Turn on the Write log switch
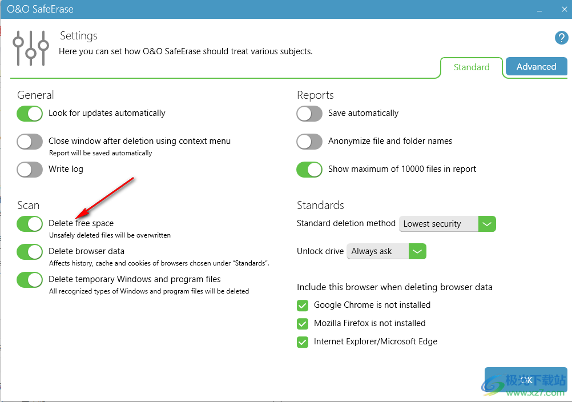572x402 pixels. point(30,170)
